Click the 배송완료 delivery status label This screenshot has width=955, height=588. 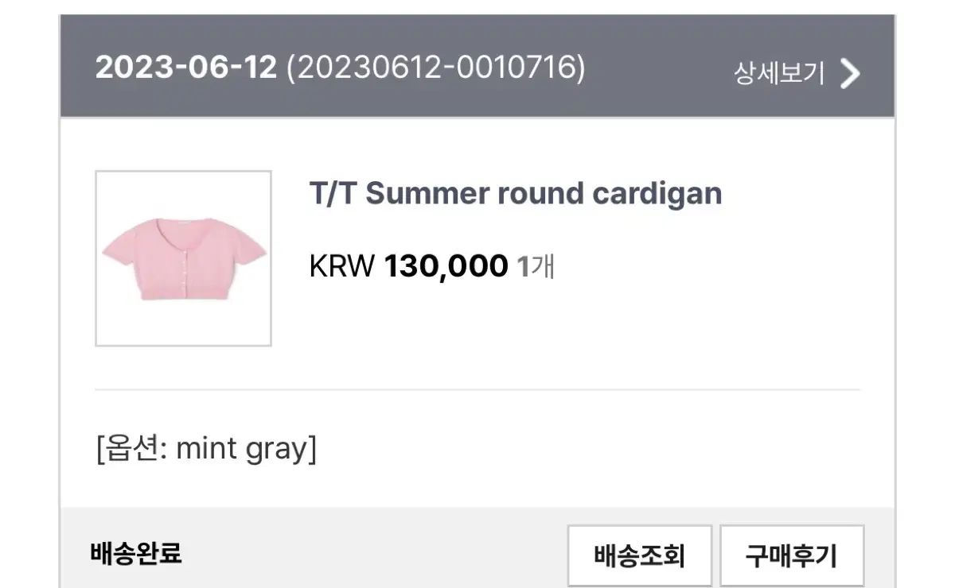136,552
